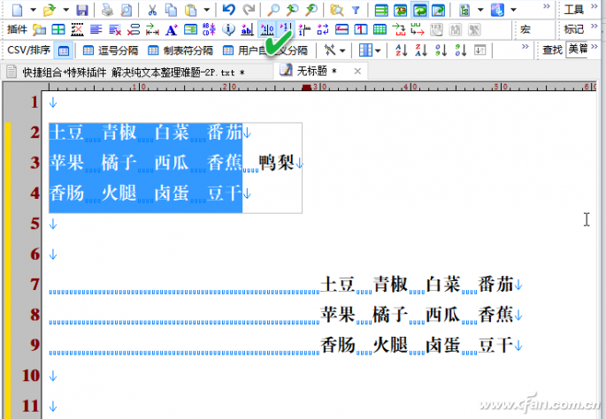Open the 工具 toolbar label
The height and width of the screenshot is (419, 606).
573,10
